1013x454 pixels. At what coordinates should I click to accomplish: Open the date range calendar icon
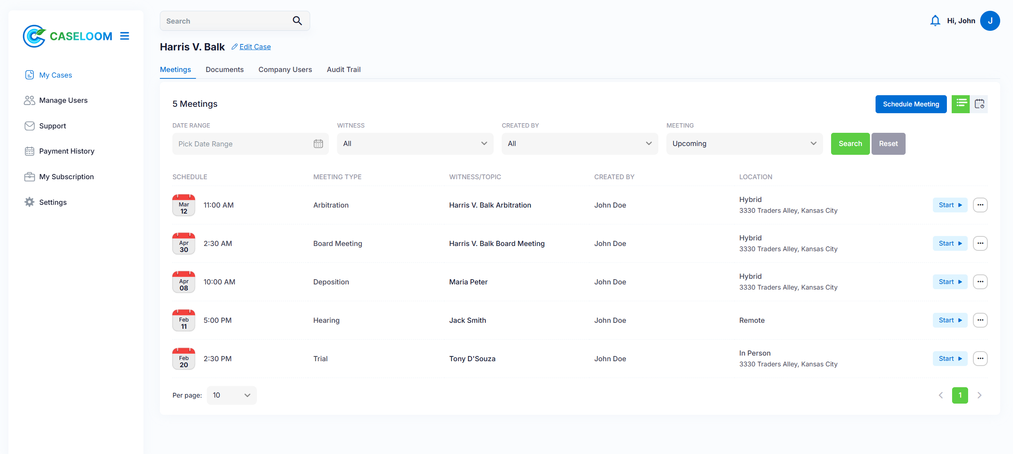318,144
